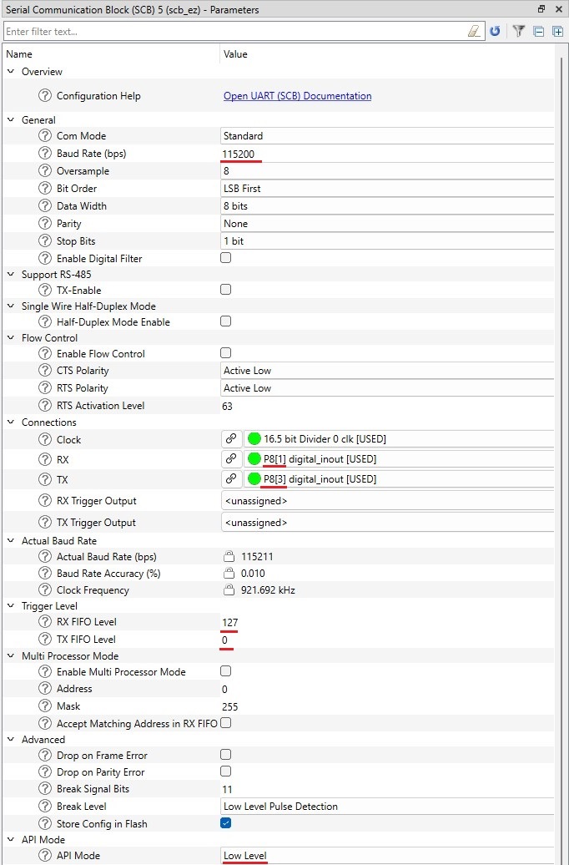
Task: Click the collapse all icon in toolbar
Action: [x=539, y=32]
